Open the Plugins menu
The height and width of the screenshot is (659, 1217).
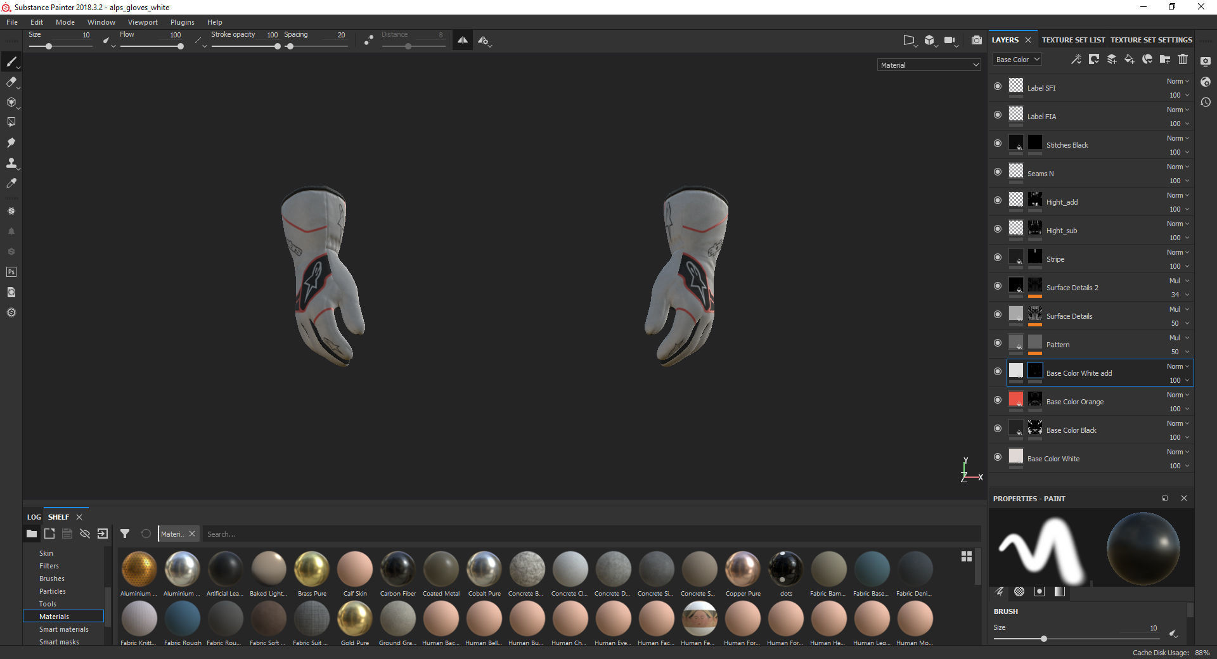183,22
